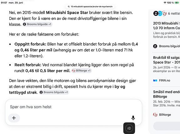This screenshot has width=180, height=134.
Task: Open the Brooms bilguide +1 chip after tettbygd strøk
Action: [54, 92]
